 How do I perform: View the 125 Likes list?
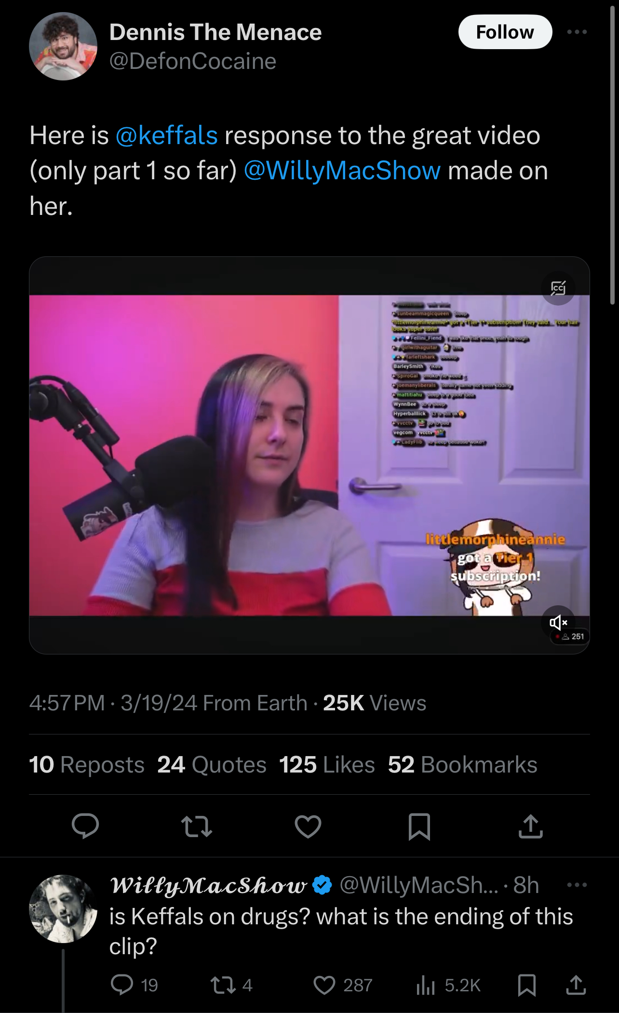[x=327, y=764]
